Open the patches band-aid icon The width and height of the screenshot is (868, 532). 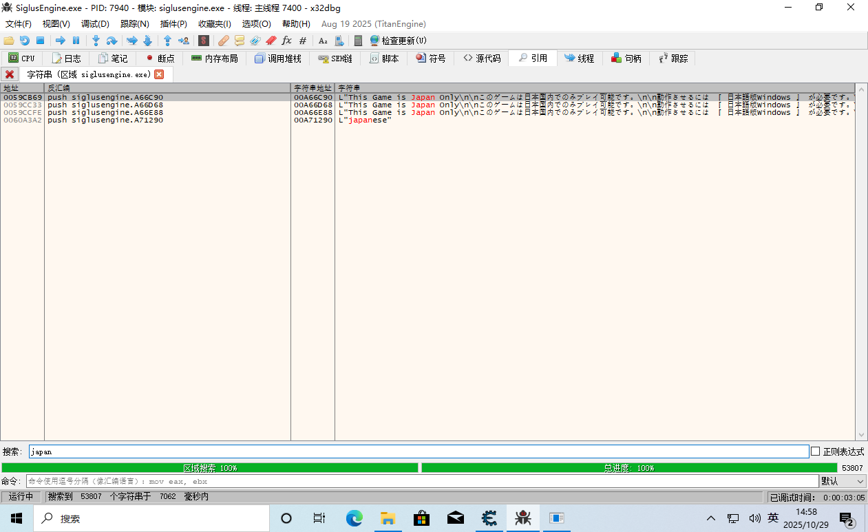[x=224, y=41]
